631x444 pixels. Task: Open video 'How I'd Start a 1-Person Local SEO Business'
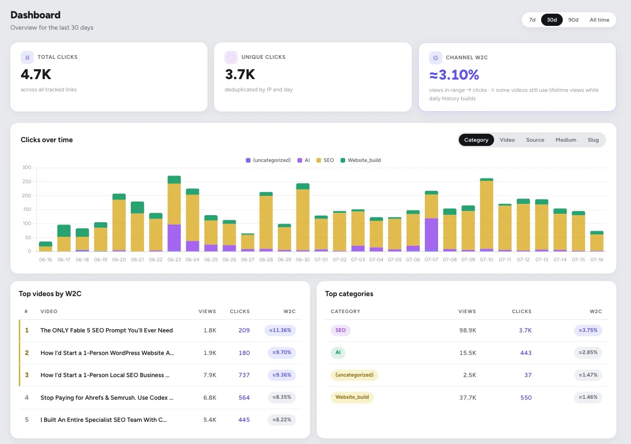[x=105, y=375]
